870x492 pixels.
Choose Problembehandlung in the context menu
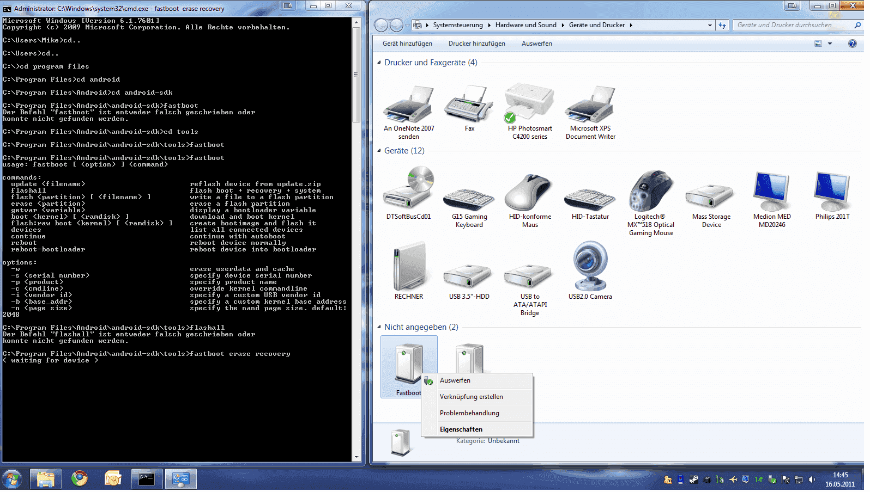click(477, 413)
